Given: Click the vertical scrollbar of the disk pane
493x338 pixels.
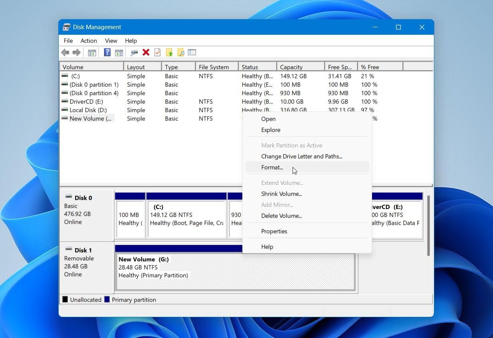Looking at the screenshot, I should [x=428, y=226].
